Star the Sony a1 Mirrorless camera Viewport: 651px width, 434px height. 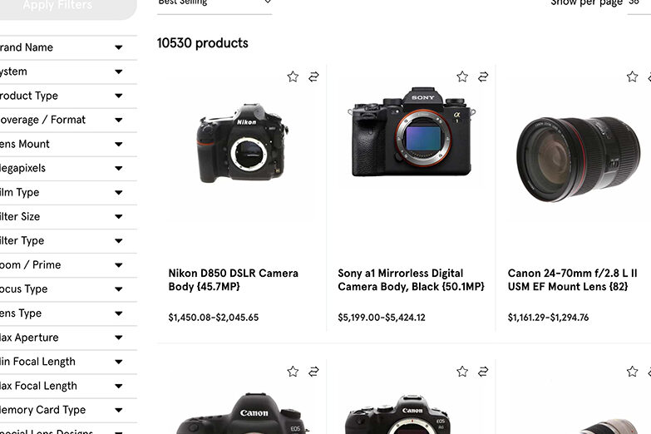coord(462,76)
